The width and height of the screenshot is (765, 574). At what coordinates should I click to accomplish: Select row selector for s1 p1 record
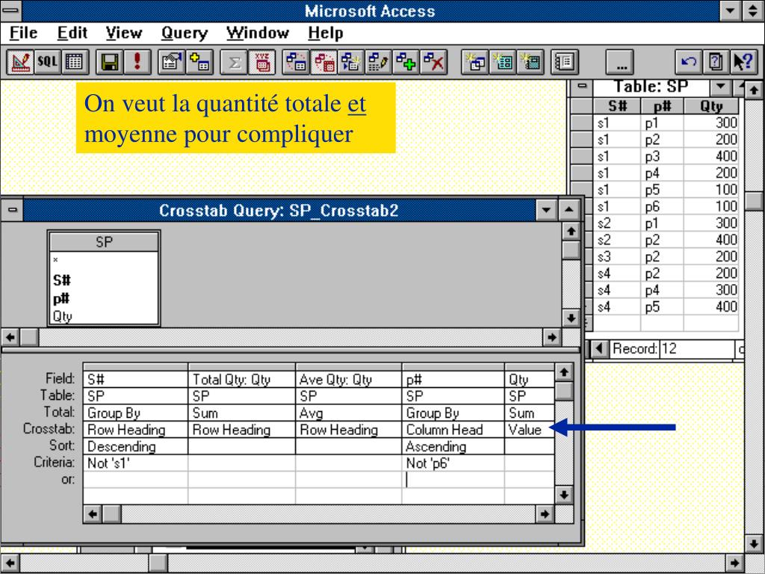(581, 123)
